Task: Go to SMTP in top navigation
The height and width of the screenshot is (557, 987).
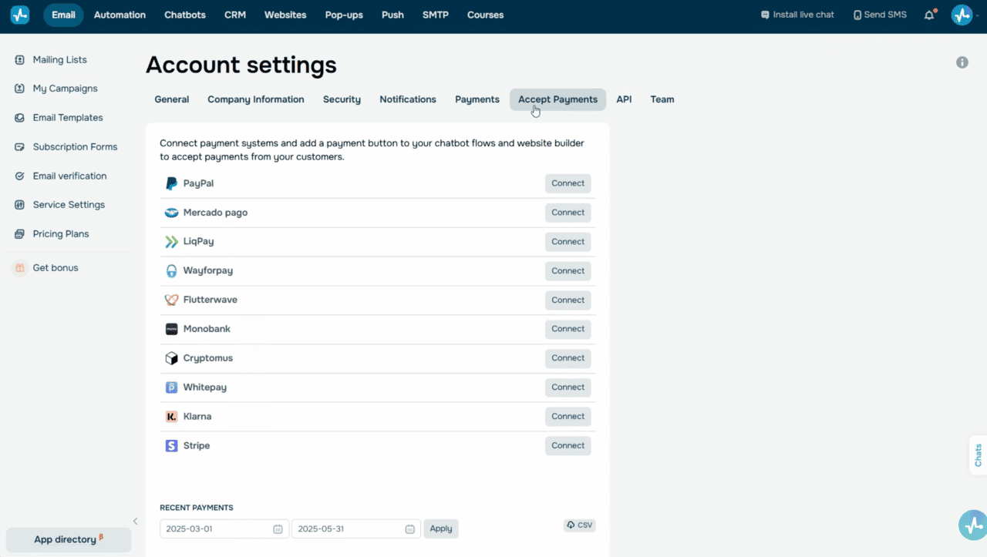Action: coord(436,15)
